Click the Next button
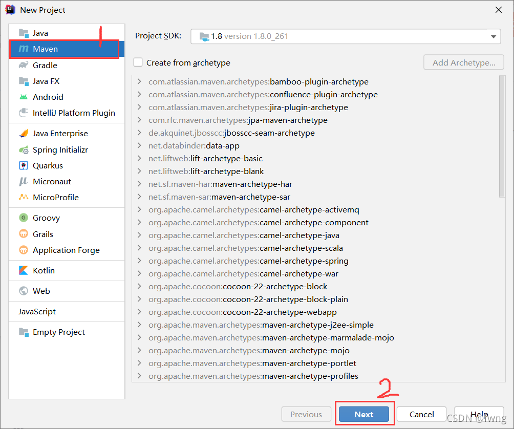Viewport: 514px width, 429px height. tap(364, 414)
